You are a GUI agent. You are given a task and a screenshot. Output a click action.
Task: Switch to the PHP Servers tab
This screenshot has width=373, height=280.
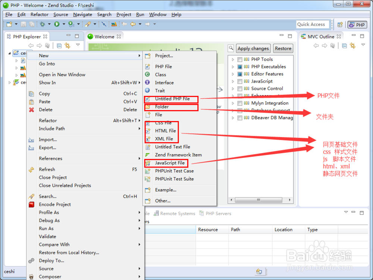point(215,214)
